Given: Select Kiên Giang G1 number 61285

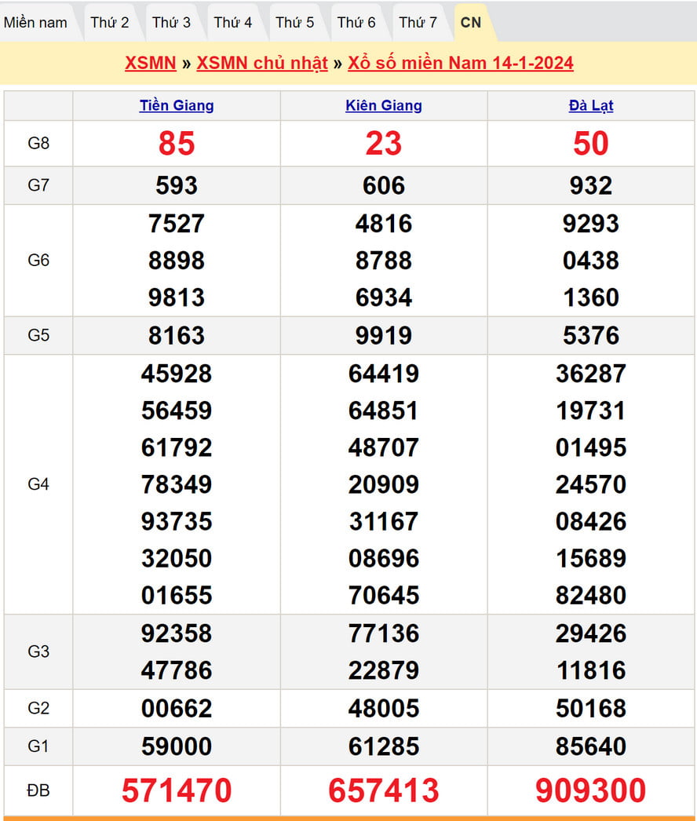Looking at the screenshot, I should [384, 746].
